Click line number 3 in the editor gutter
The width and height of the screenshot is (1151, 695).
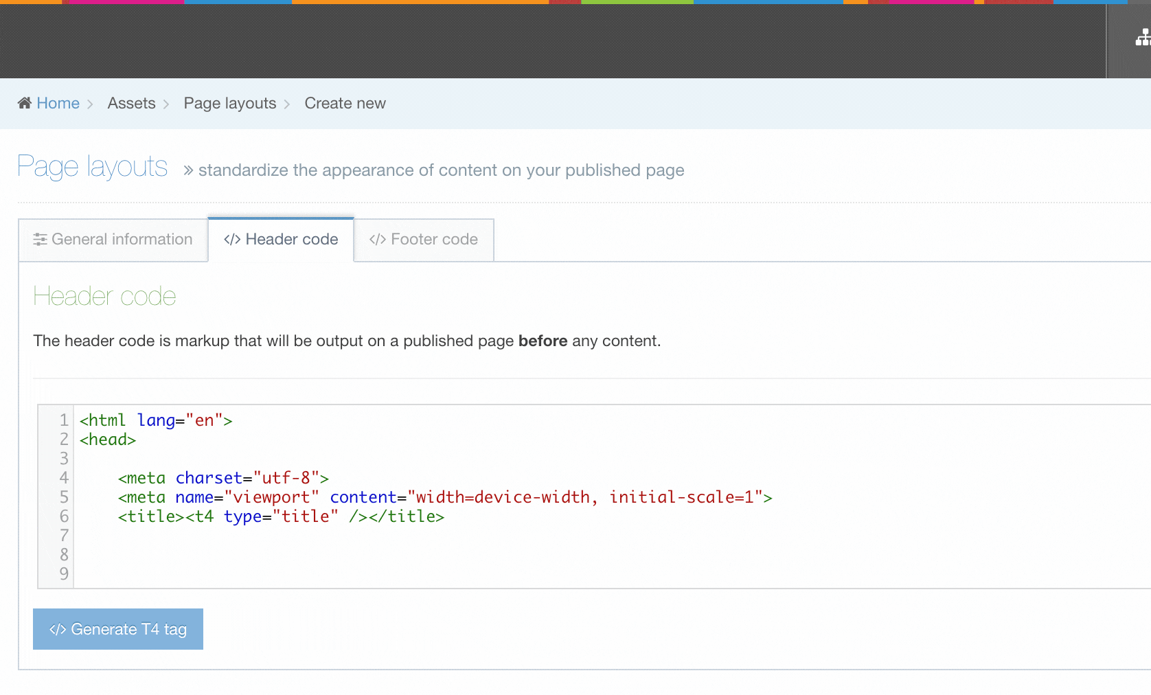click(64, 459)
